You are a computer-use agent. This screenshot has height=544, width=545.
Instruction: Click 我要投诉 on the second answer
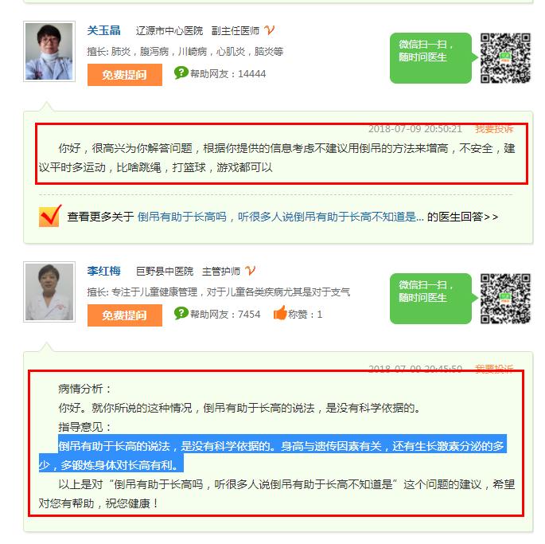pyautogui.click(x=494, y=368)
